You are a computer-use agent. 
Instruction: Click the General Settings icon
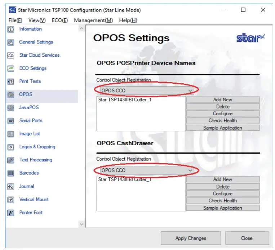(11, 42)
